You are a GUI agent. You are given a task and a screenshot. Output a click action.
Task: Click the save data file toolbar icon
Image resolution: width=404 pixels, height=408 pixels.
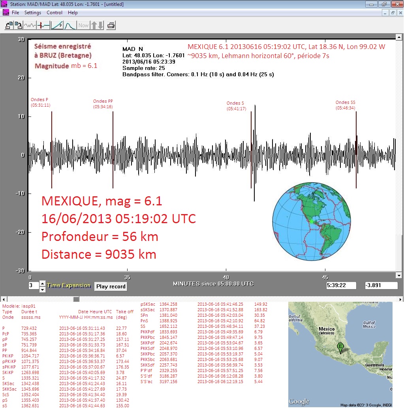pyautogui.click(x=19, y=26)
